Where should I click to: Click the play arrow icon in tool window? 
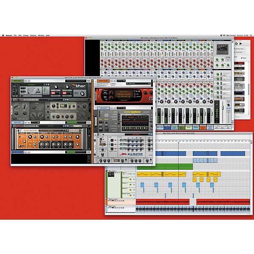[241, 44]
